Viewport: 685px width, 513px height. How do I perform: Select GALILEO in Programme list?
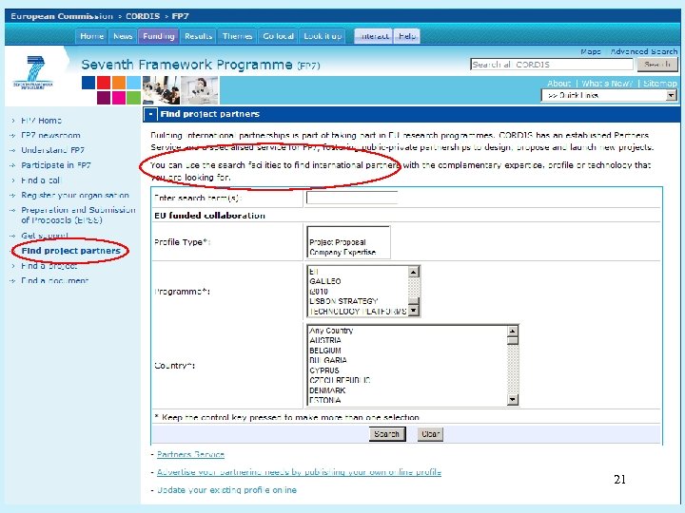(325, 281)
